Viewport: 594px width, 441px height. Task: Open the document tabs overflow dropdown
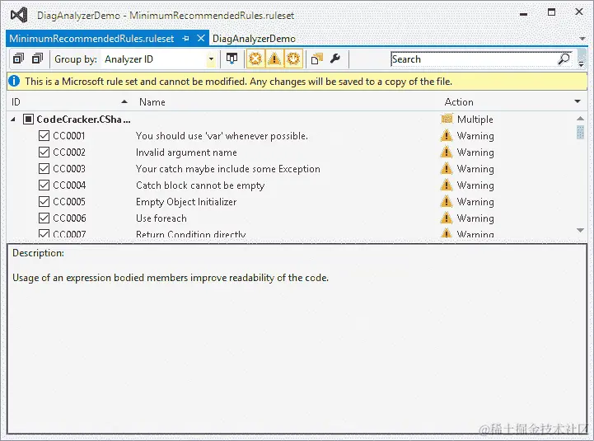(x=582, y=39)
